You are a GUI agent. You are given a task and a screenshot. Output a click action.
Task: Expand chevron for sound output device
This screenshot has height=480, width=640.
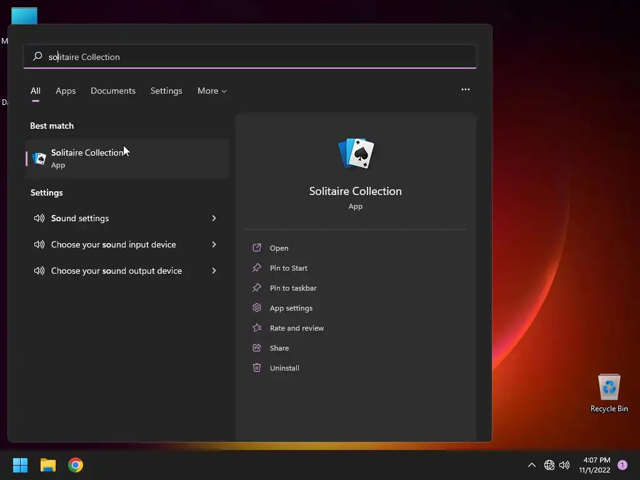[214, 271]
